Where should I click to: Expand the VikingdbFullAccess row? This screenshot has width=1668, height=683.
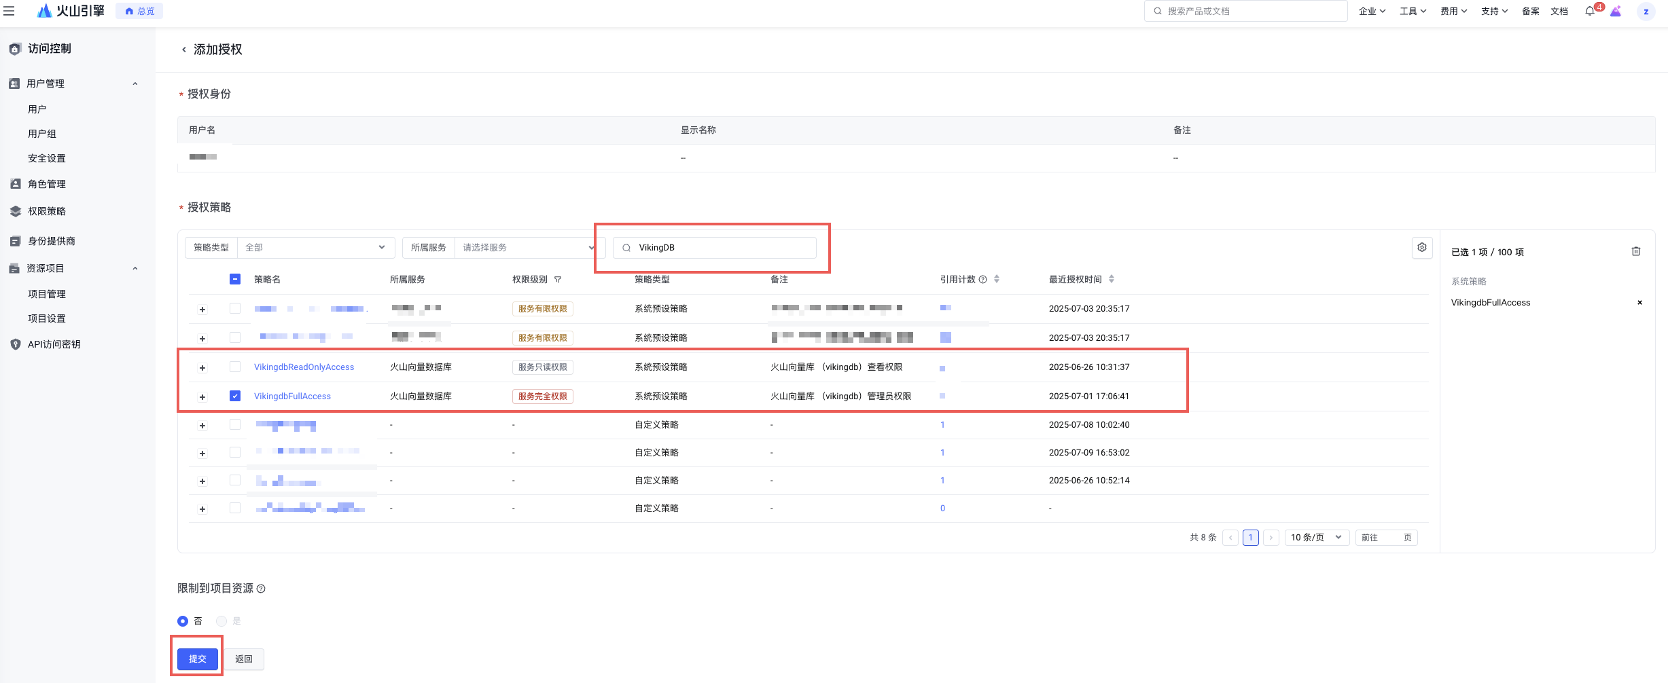click(202, 397)
